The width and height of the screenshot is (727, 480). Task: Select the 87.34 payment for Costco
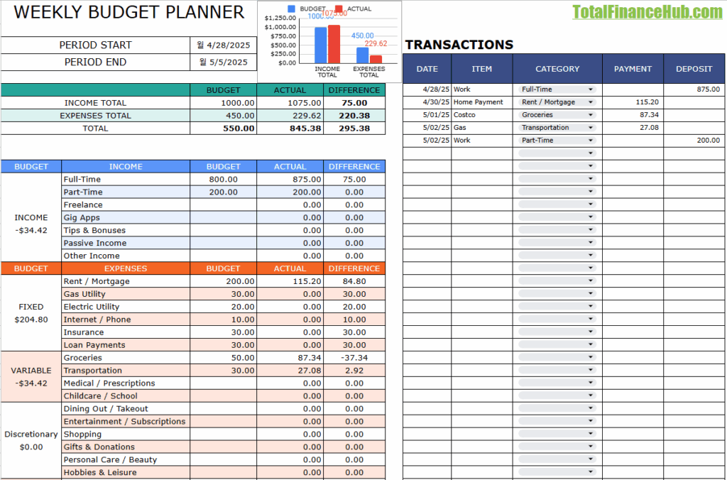(633, 115)
